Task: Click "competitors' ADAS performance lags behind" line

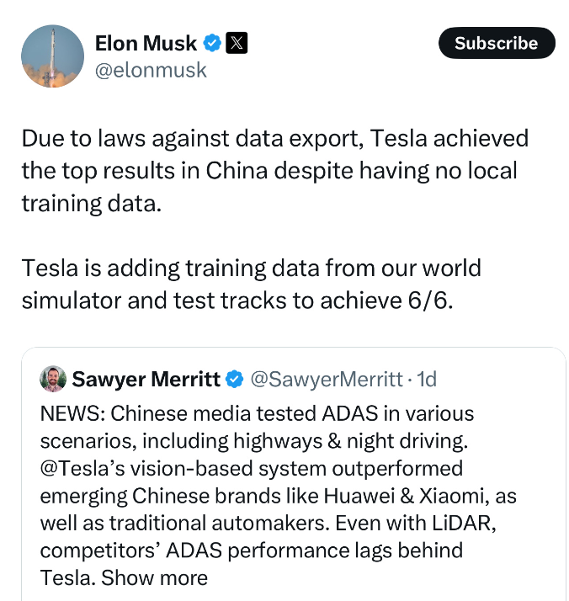Action: tap(251, 550)
